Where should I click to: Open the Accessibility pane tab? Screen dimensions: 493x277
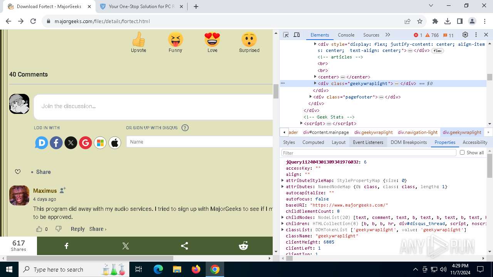pyautogui.click(x=475, y=142)
